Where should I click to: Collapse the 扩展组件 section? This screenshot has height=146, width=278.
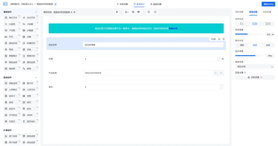(x=36, y=130)
